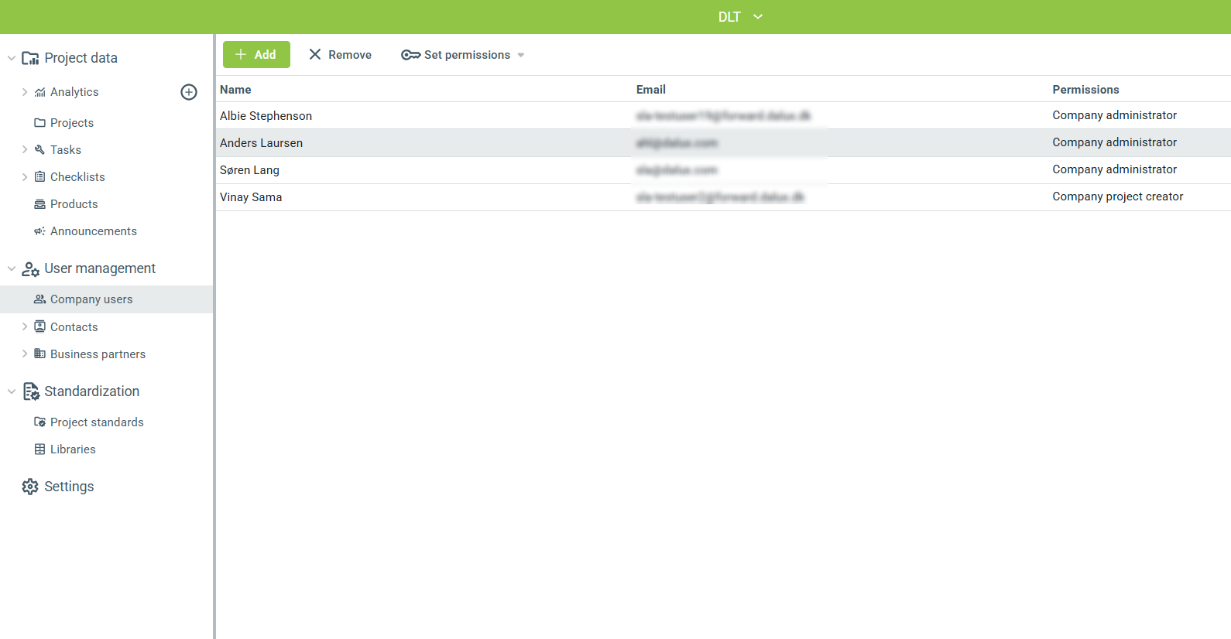Go to Libraries under Standardization
The image size is (1231, 639).
pyautogui.click(x=73, y=449)
